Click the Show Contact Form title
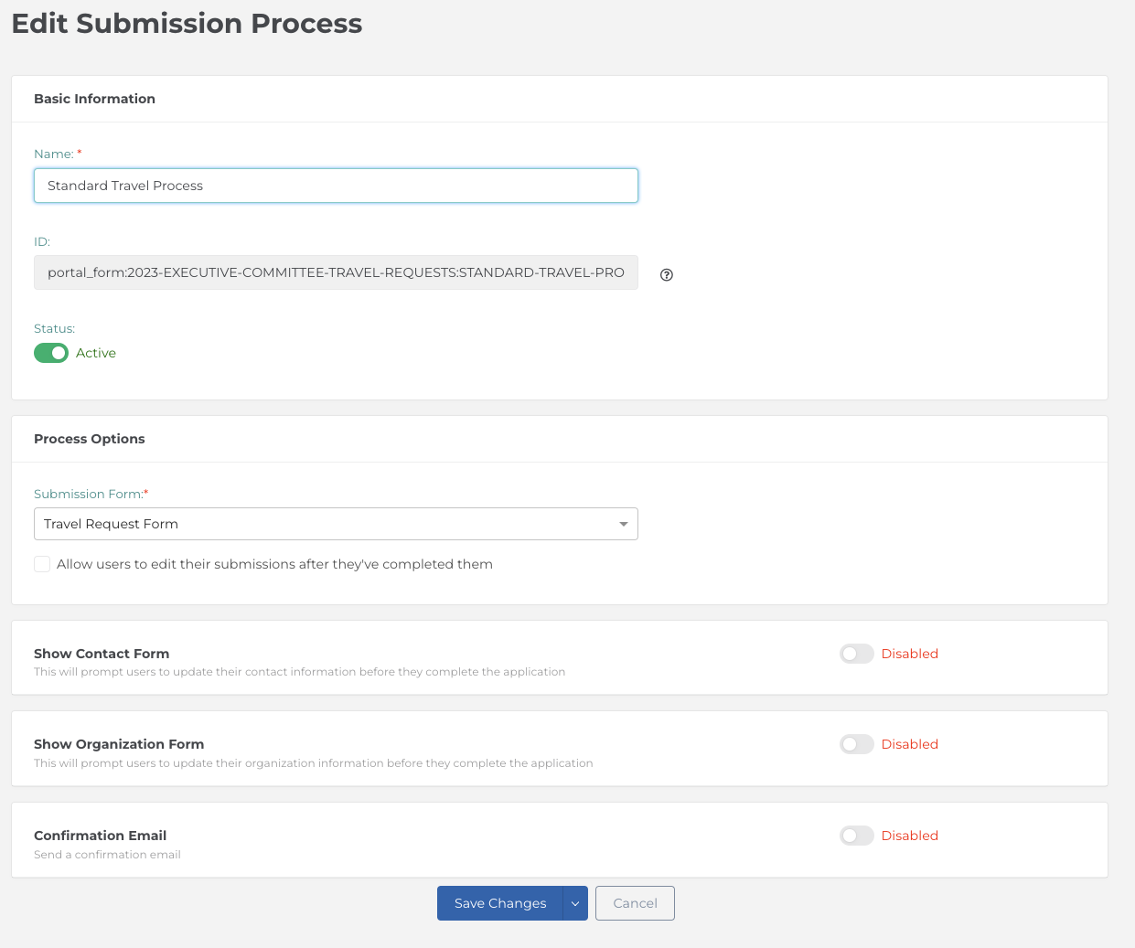Screen dimensions: 1135x948 (102, 654)
